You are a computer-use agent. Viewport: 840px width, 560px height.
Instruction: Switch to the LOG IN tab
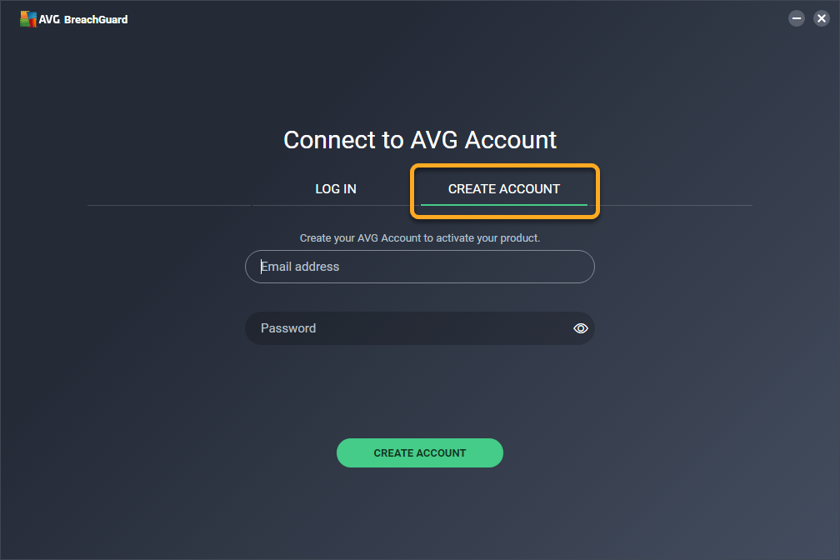tap(335, 188)
